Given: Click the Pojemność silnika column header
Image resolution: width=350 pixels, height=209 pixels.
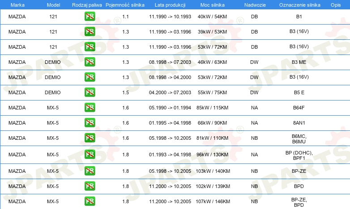Looking at the screenshot, I should pyautogui.click(x=125, y=5).
